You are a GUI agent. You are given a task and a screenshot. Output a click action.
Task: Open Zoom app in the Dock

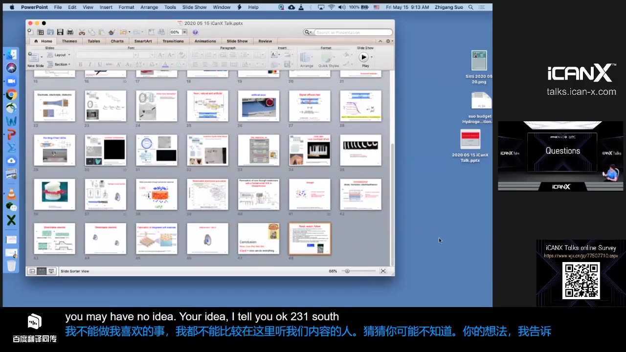coord(11,81)
